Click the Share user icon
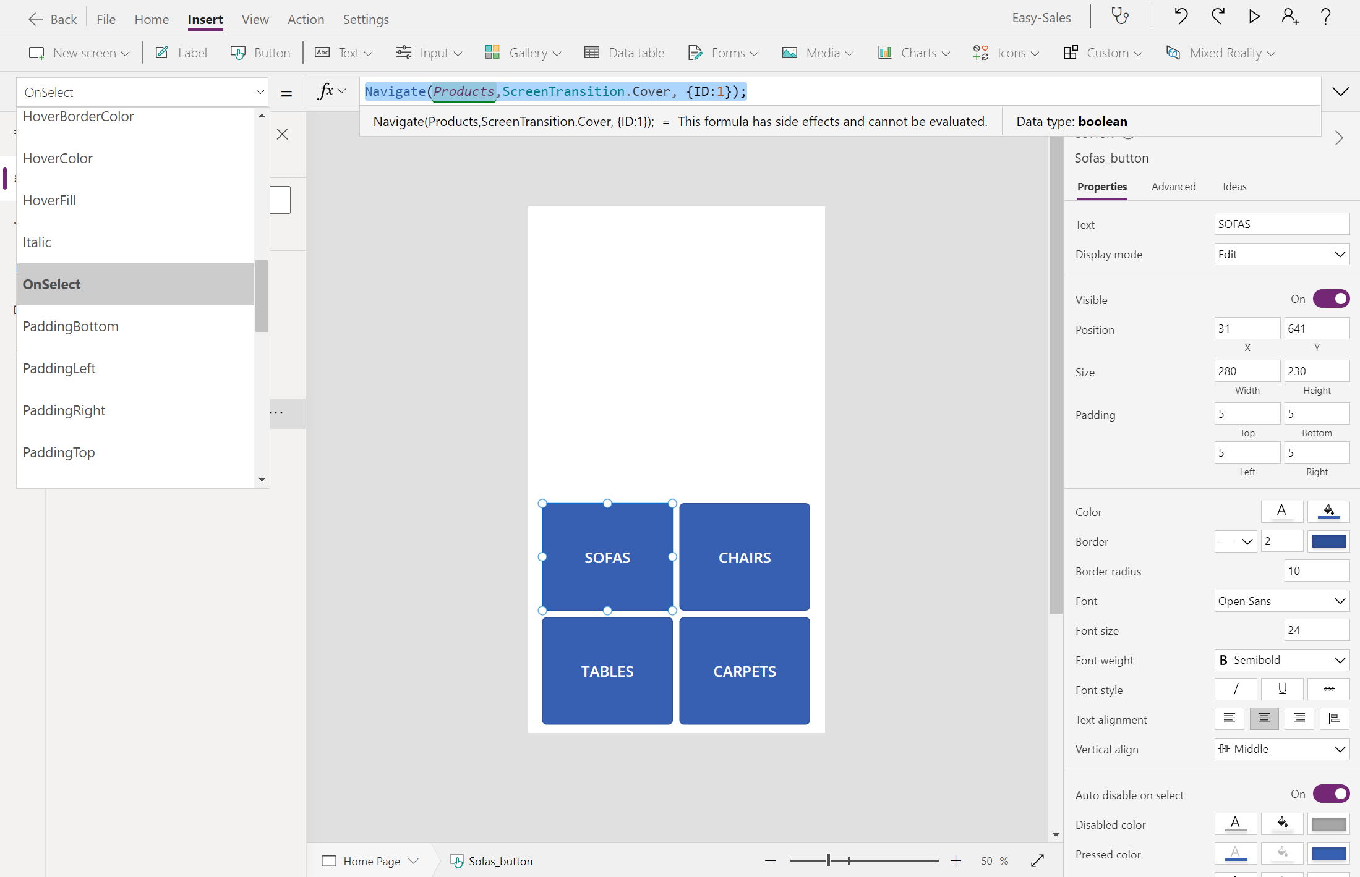 tap(1289, 17)
